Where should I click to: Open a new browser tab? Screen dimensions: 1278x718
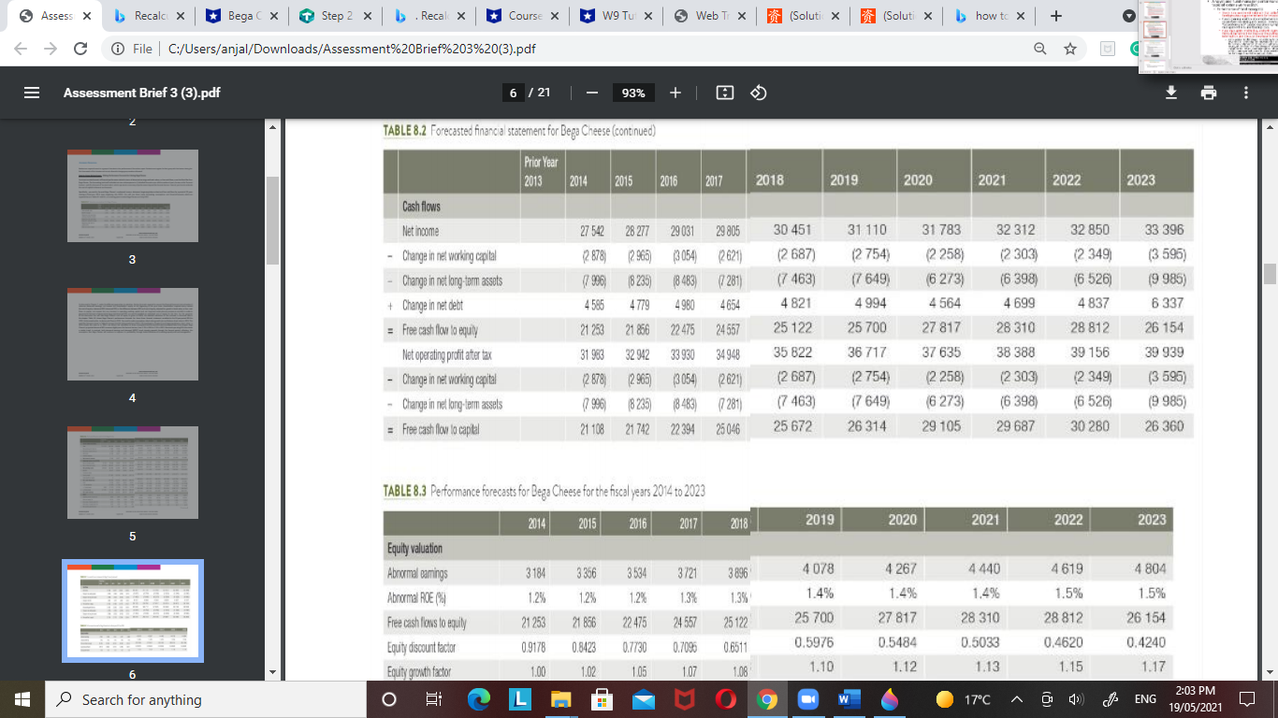1055,16
